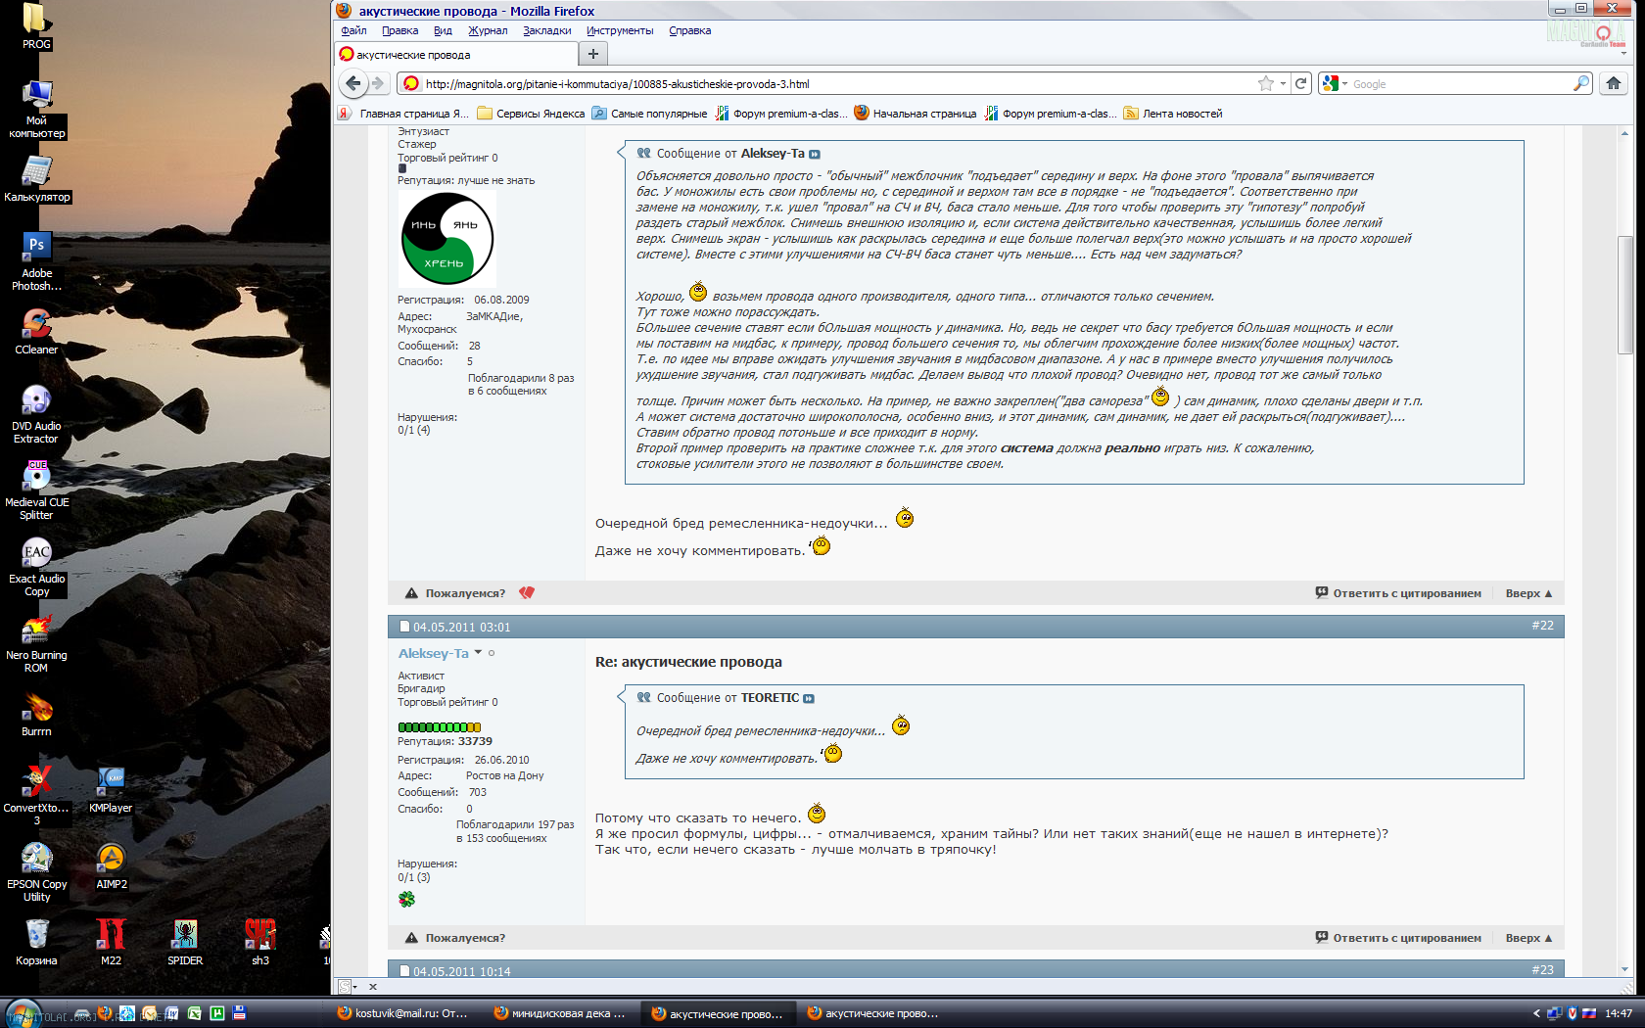Click view-post icon beside Aleksey-Ta quote
This screenshot has height=1028, width=1645.
pyautogui.click(x=815, y=155)
